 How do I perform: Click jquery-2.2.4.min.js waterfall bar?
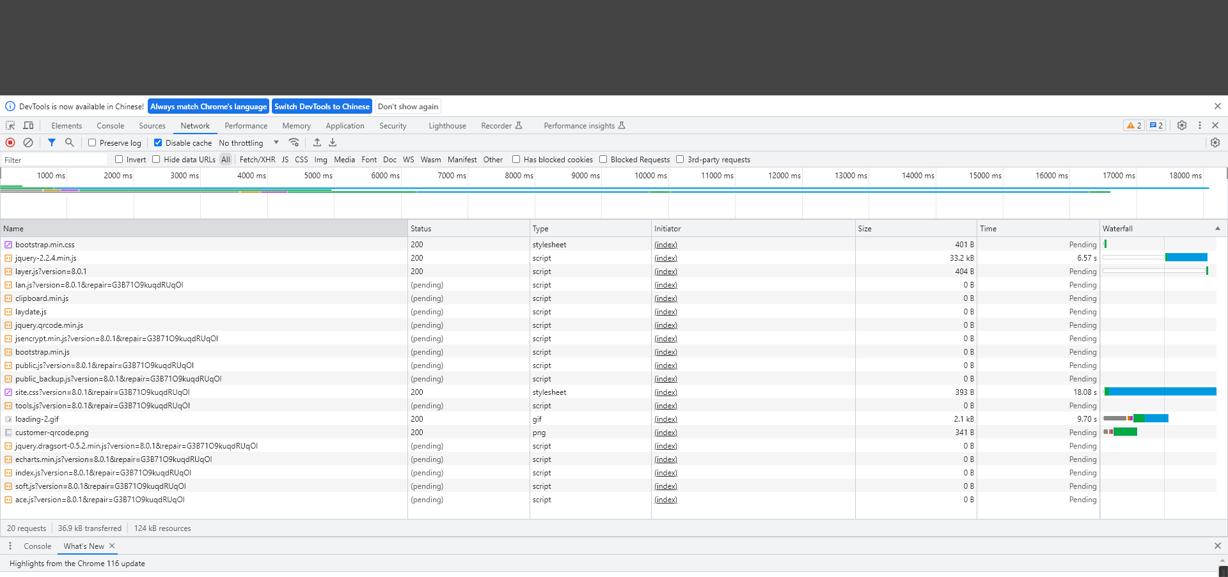pos(1186,258)
